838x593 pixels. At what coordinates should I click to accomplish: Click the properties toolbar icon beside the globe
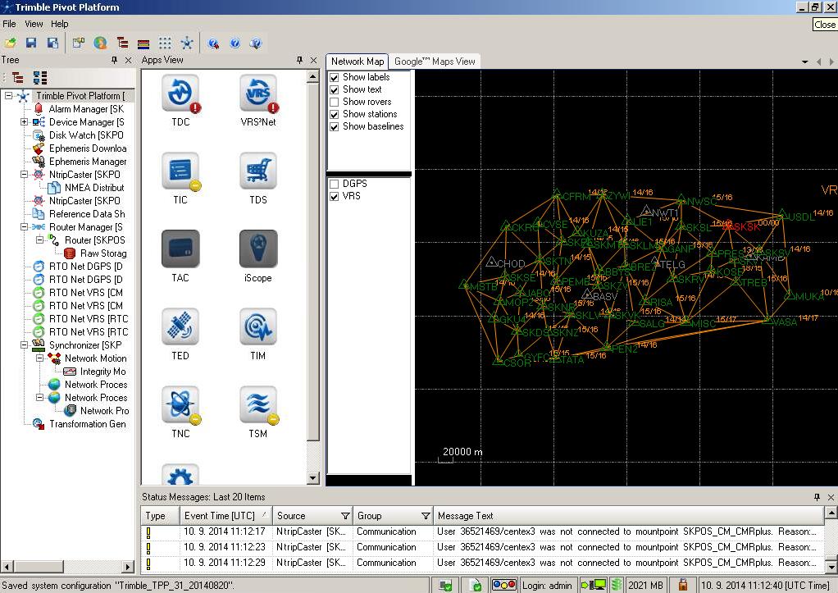tap(79, 43)
